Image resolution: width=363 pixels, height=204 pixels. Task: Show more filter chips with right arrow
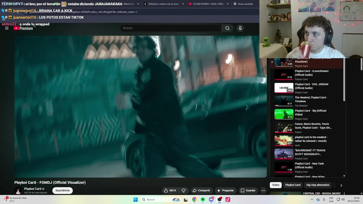pos(341,185)
